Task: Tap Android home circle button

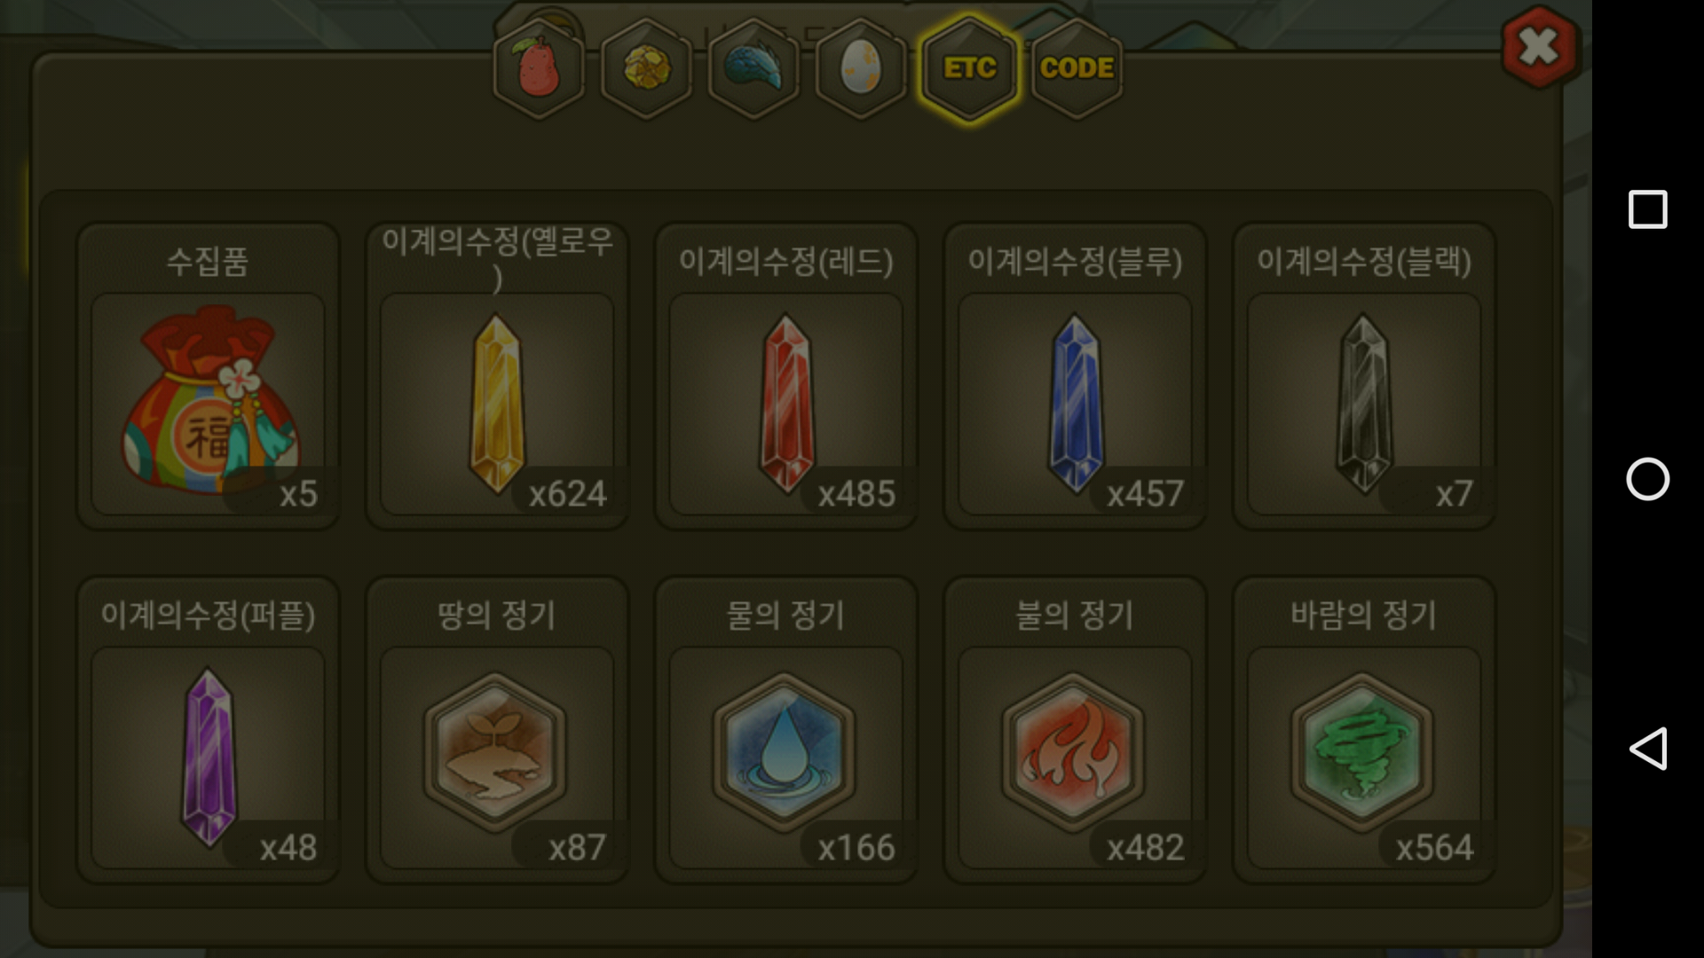Action: (x=1648, y=479)
